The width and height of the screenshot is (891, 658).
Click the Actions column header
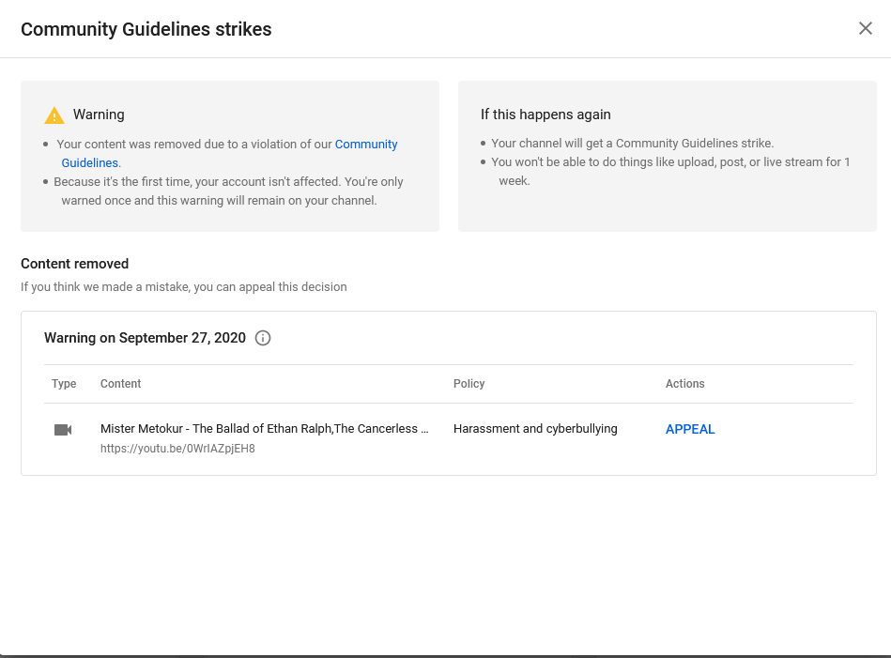point(684,384)
